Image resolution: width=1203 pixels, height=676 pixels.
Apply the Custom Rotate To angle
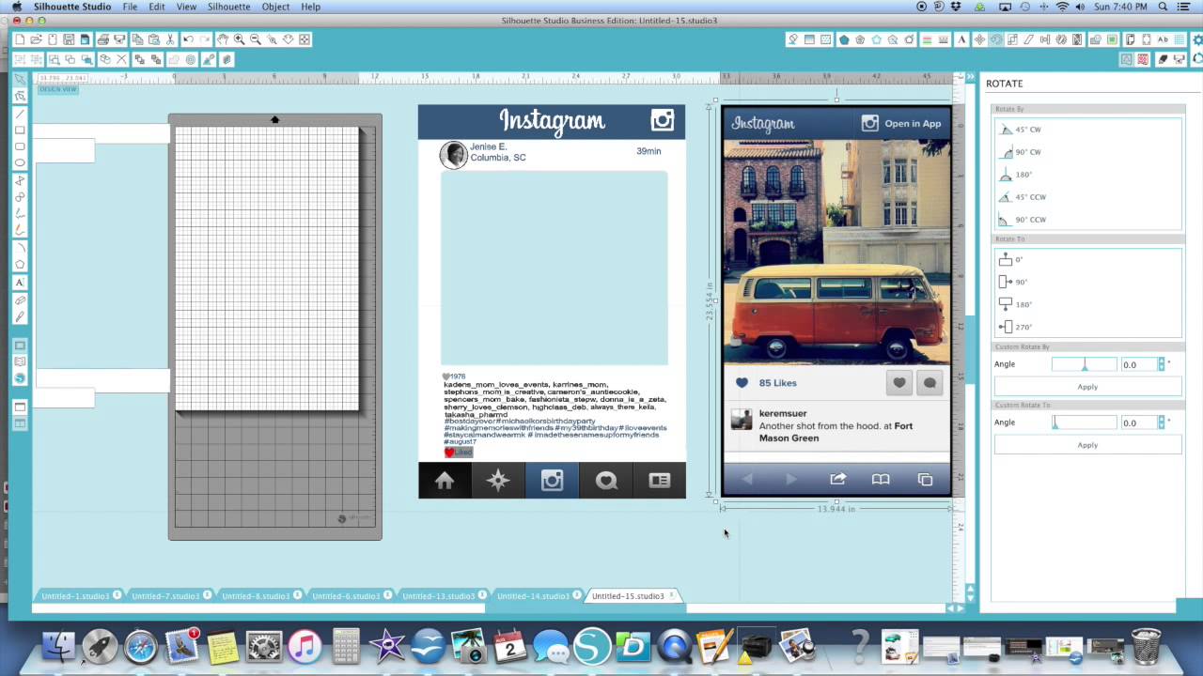pyautogui.click(x=1087, y=445)
